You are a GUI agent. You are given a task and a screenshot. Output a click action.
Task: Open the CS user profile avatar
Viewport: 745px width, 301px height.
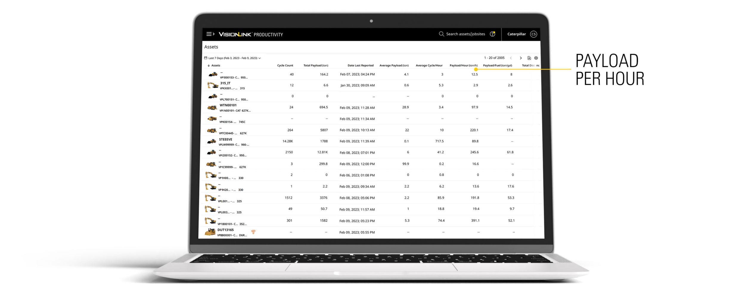(x=533, y=34)
